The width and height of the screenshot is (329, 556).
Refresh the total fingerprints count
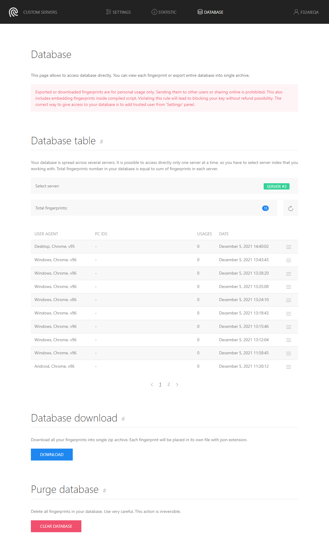pos(290,208)
